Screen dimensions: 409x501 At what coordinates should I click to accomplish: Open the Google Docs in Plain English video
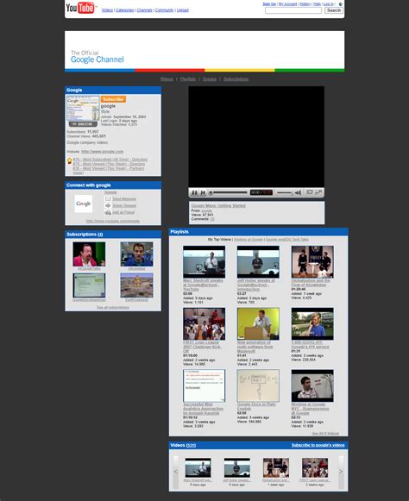click(x=258, y=385)
